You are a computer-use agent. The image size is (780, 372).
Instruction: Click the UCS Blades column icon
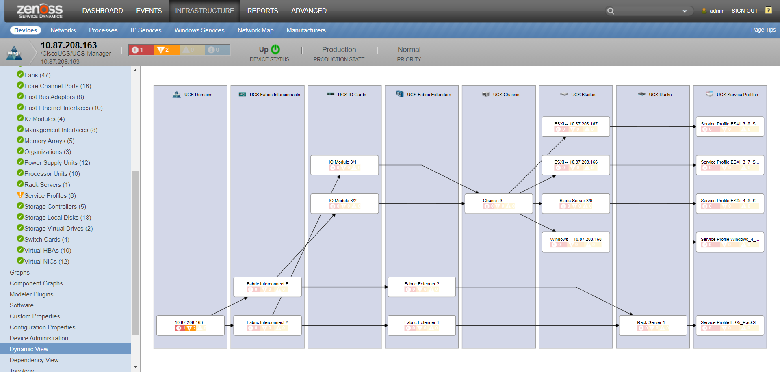564,94
